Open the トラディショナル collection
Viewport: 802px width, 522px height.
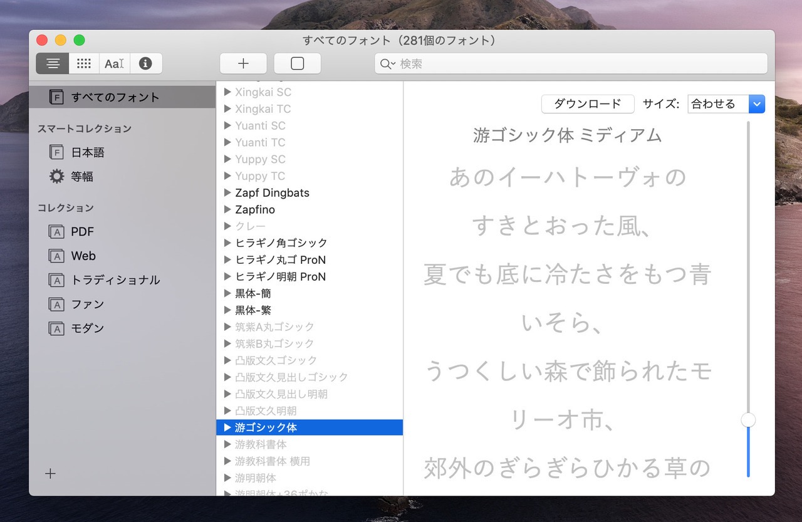122,280
